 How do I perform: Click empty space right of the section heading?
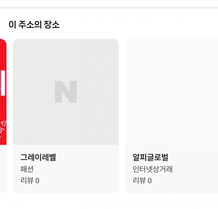click(136, 25)
